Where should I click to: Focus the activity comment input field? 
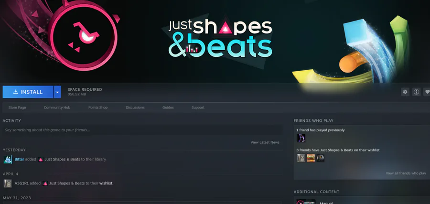(x=142, y=130)
